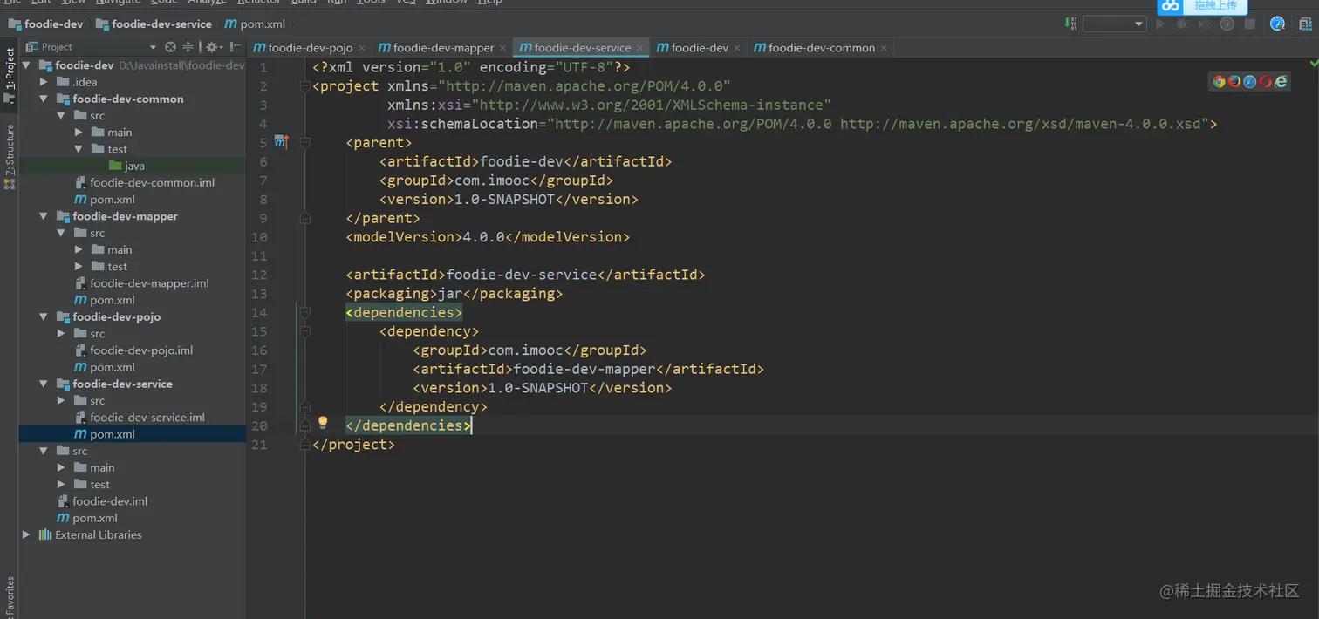Select the green java folder in tree
1319x619 pixels.
[127, 166]
